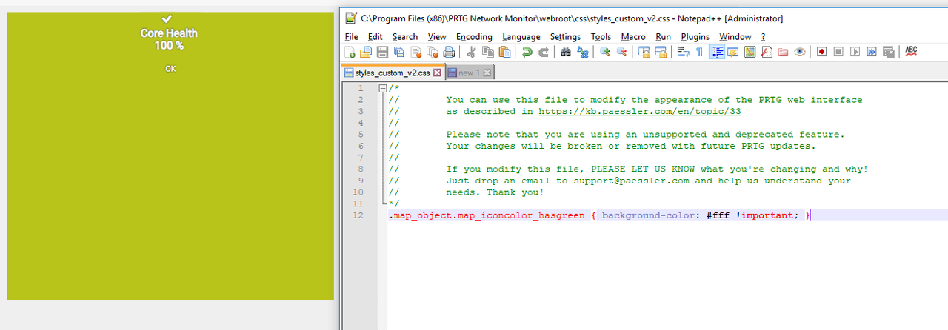Toggle synchronize horizontal scrolling icon
Screen dimensions: 948x330
coord(661,52)
